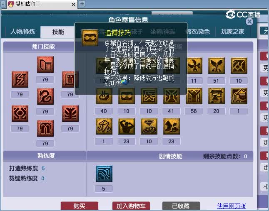This screenshot has height=211, width=269.
Task: Click the level 51 value box
Action: [x=216, y=81]
